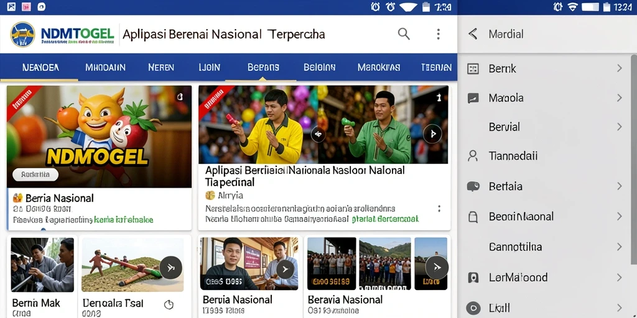The height and width of the screenshot is (318, 637).
Task: Open the Aplipasi Berdiaial Nasional article headline
Action: pos(305,176)
